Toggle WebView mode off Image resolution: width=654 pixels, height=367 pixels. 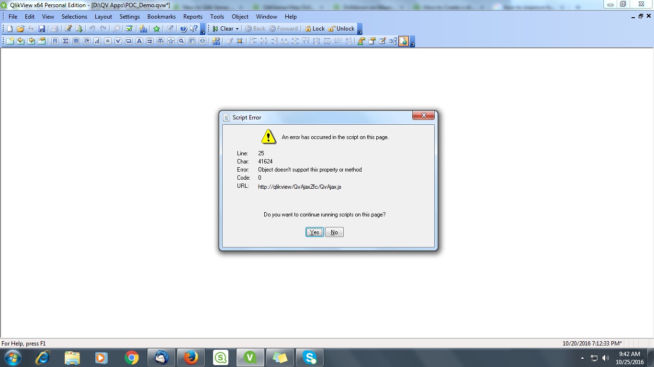[404, 41]
